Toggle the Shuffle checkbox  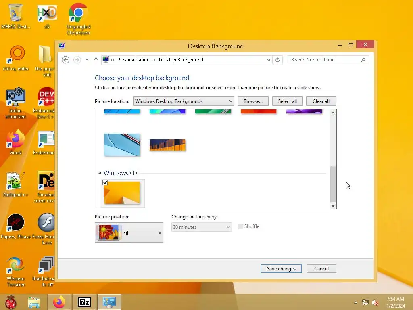[240, 226]
